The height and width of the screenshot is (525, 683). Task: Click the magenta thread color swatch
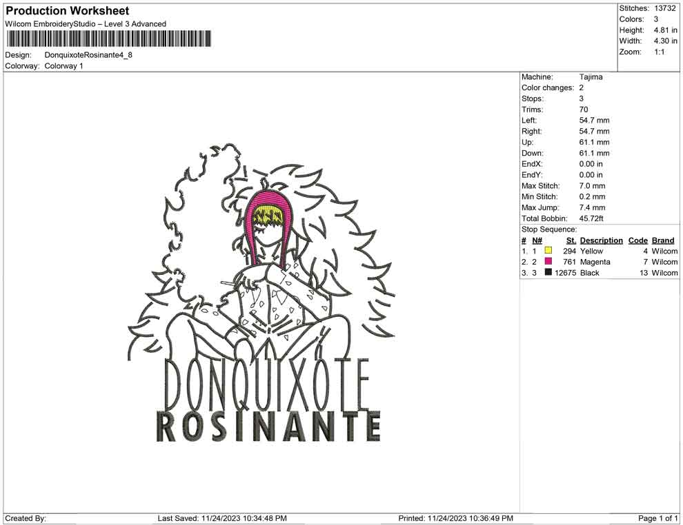548,261
